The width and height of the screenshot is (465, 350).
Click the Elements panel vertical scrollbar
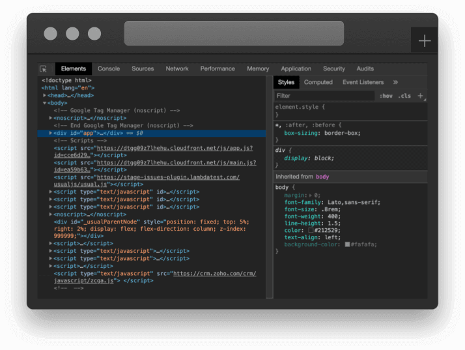pos(269,187)
